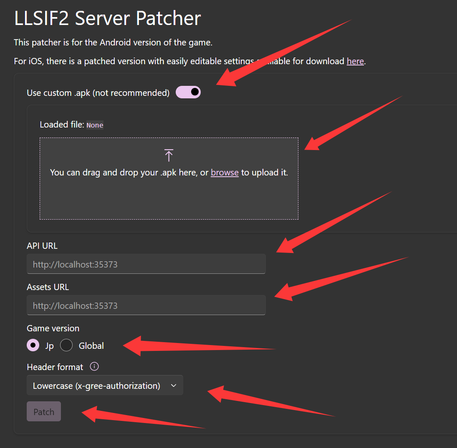The width and height of the screenshot is (457, 448).
Task: Click the info icon beside Header format
Action: point(94,367)
